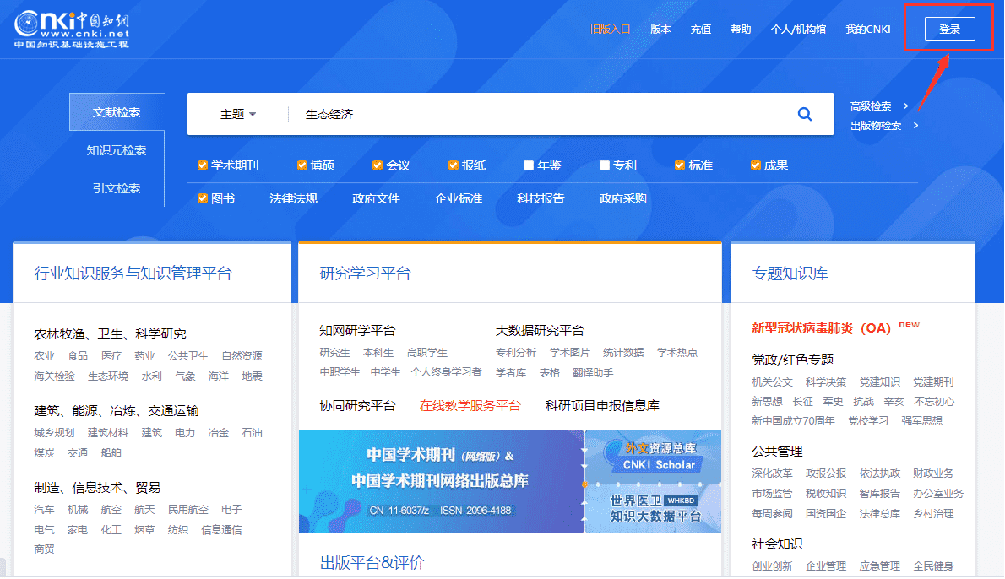
Task: Open the 世界医卫 knowledge platform banner
Action: pyautogui.click(x=654, y=508)
